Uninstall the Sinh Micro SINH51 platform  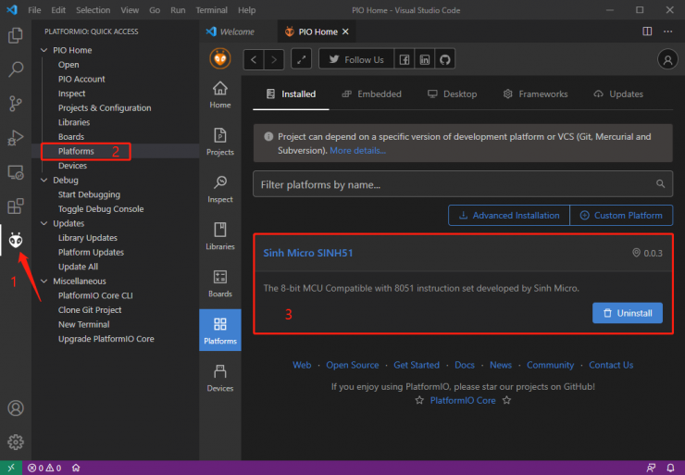(x=628, y=313)
